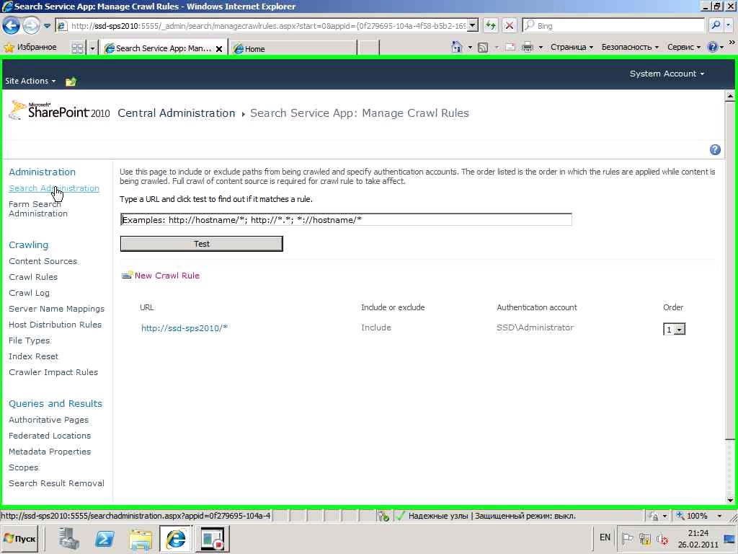Screen dimensions: 738x554
Task: Click the Print icon in command bar
Action: (528, 47)
